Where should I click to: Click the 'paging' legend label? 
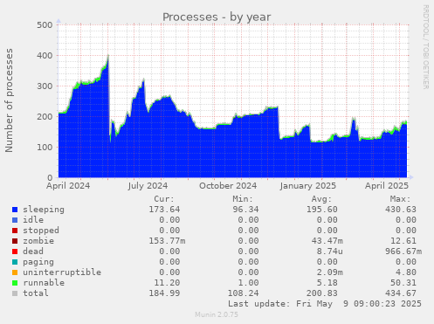point(38,262)
